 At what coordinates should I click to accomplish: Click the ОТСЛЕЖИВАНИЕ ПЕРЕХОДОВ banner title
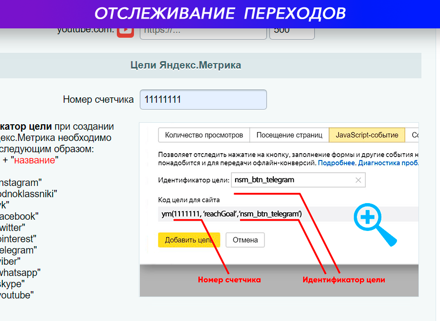220,13
